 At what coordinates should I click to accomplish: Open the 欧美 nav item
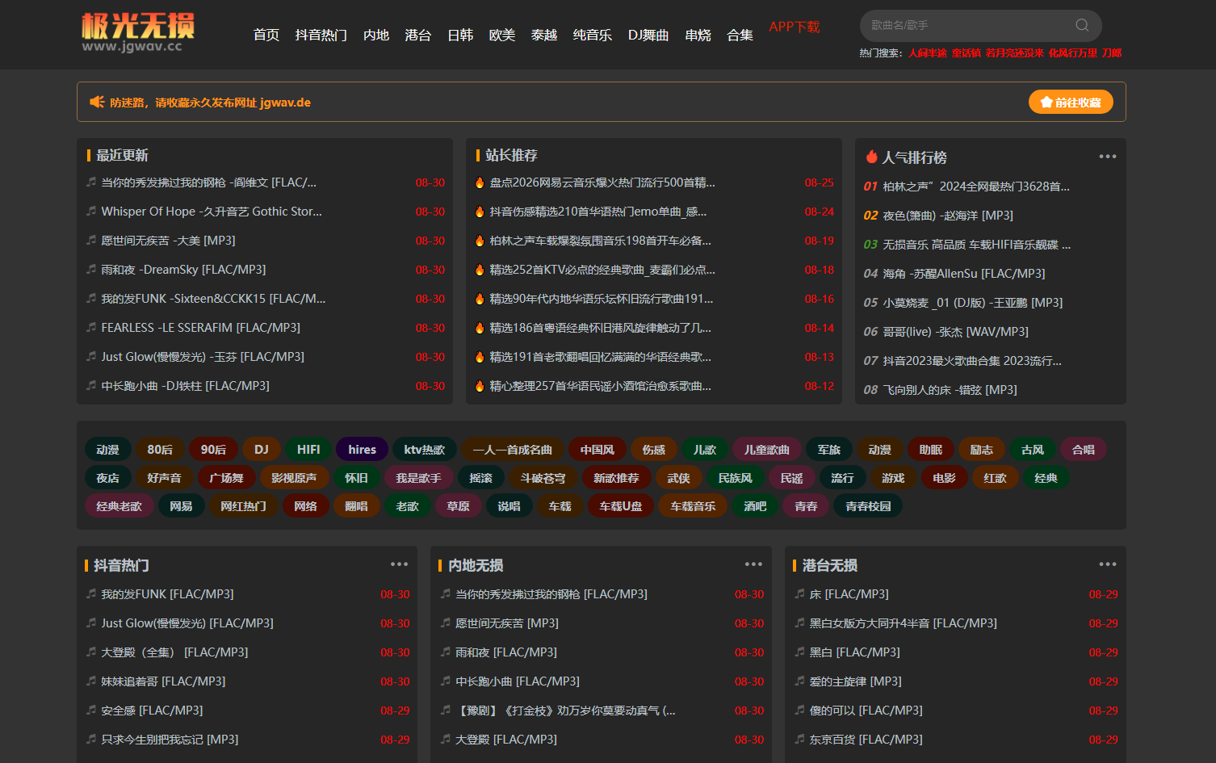502,35
